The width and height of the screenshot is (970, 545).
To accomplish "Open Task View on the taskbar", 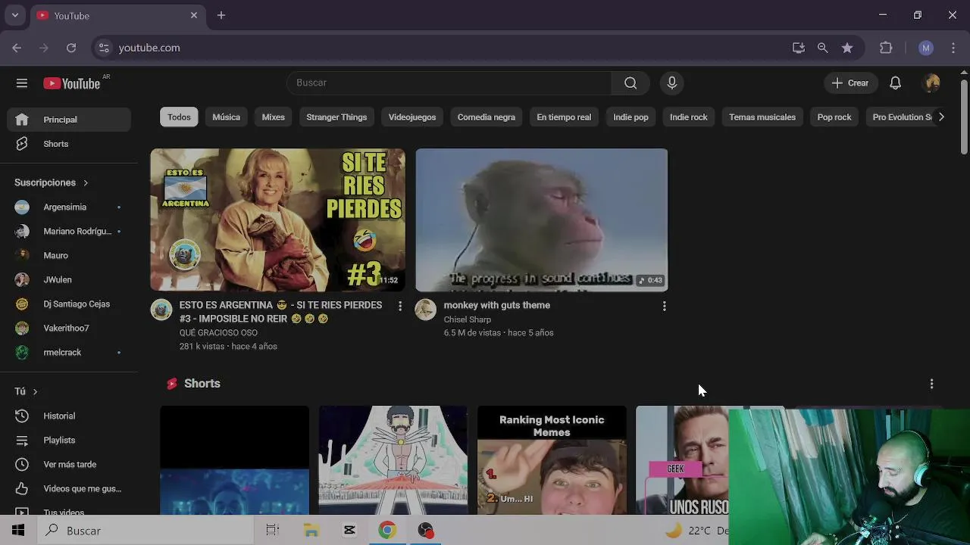I will pos(273,531).
